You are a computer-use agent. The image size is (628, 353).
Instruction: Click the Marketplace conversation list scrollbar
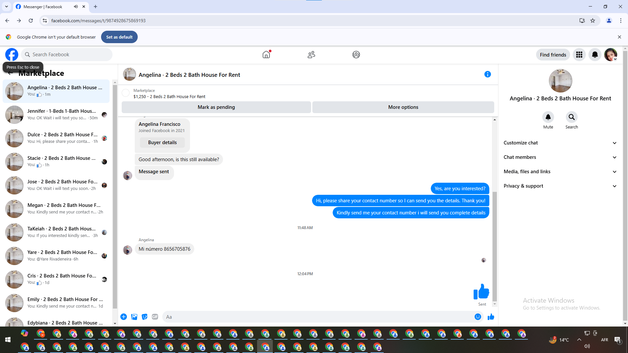[x=115, y=196]
